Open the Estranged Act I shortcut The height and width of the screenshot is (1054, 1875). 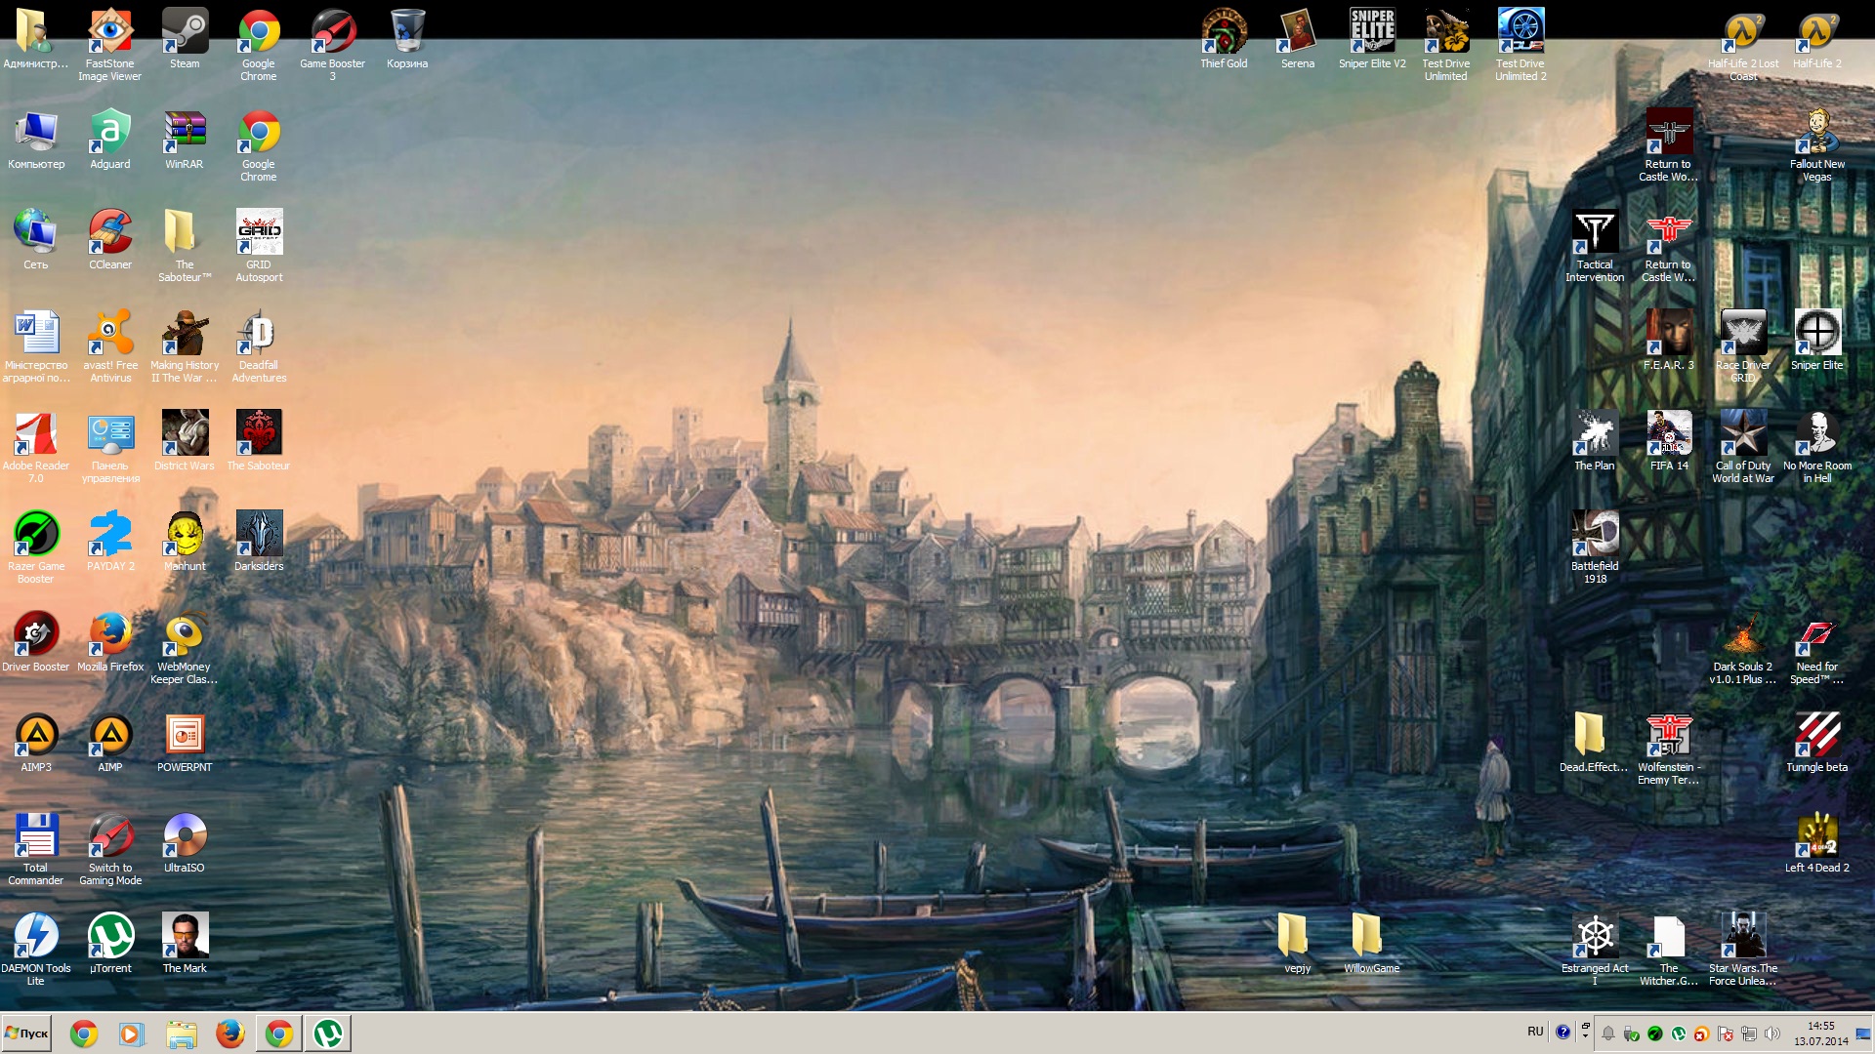click(x=1595, y=949)
